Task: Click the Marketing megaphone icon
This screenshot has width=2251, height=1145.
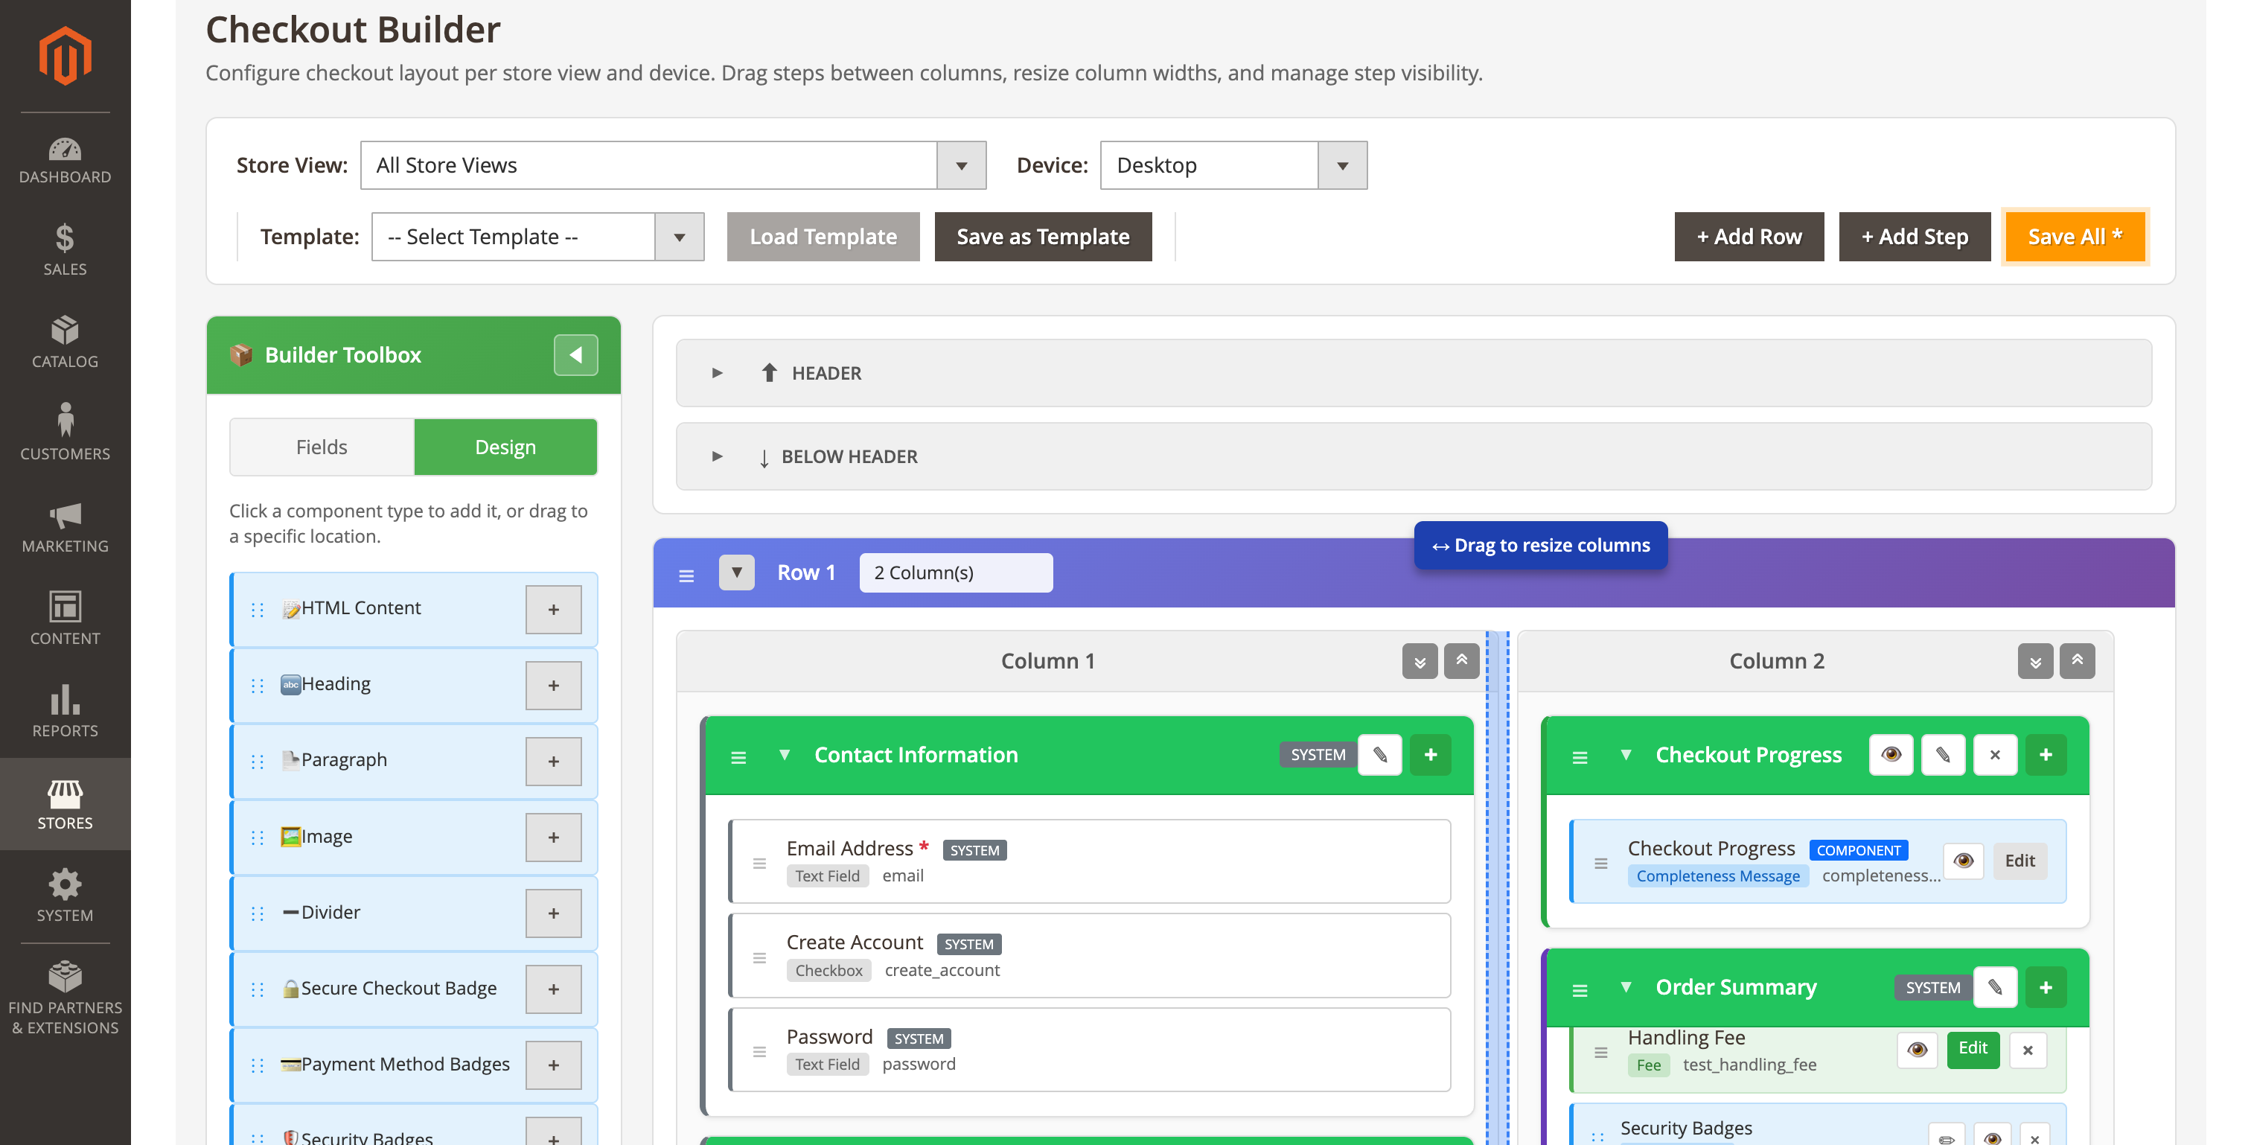Action: coord(65,516)
